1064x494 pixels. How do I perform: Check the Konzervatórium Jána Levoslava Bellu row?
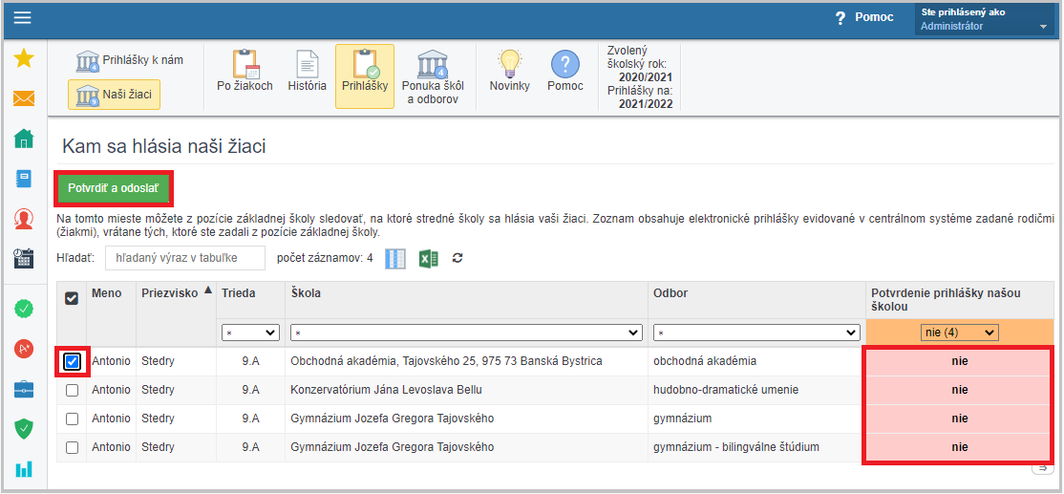click(72, 390)
